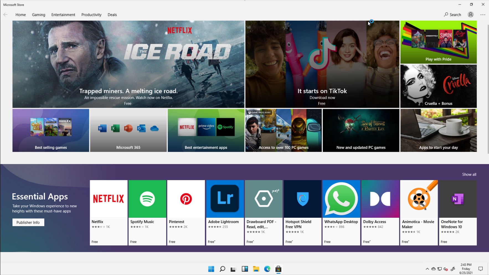Viewport: 489px width, 275px height.
Task: Expand the system tray hidden icons chevron
Action: coord(427,269)
